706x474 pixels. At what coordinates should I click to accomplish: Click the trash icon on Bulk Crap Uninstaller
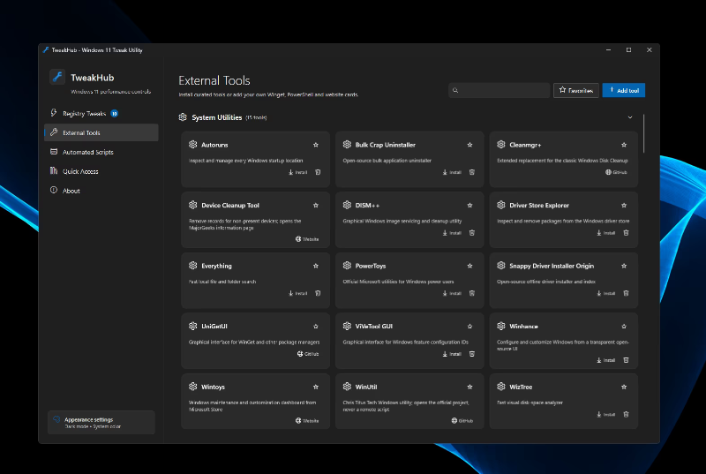click(472, 172)
